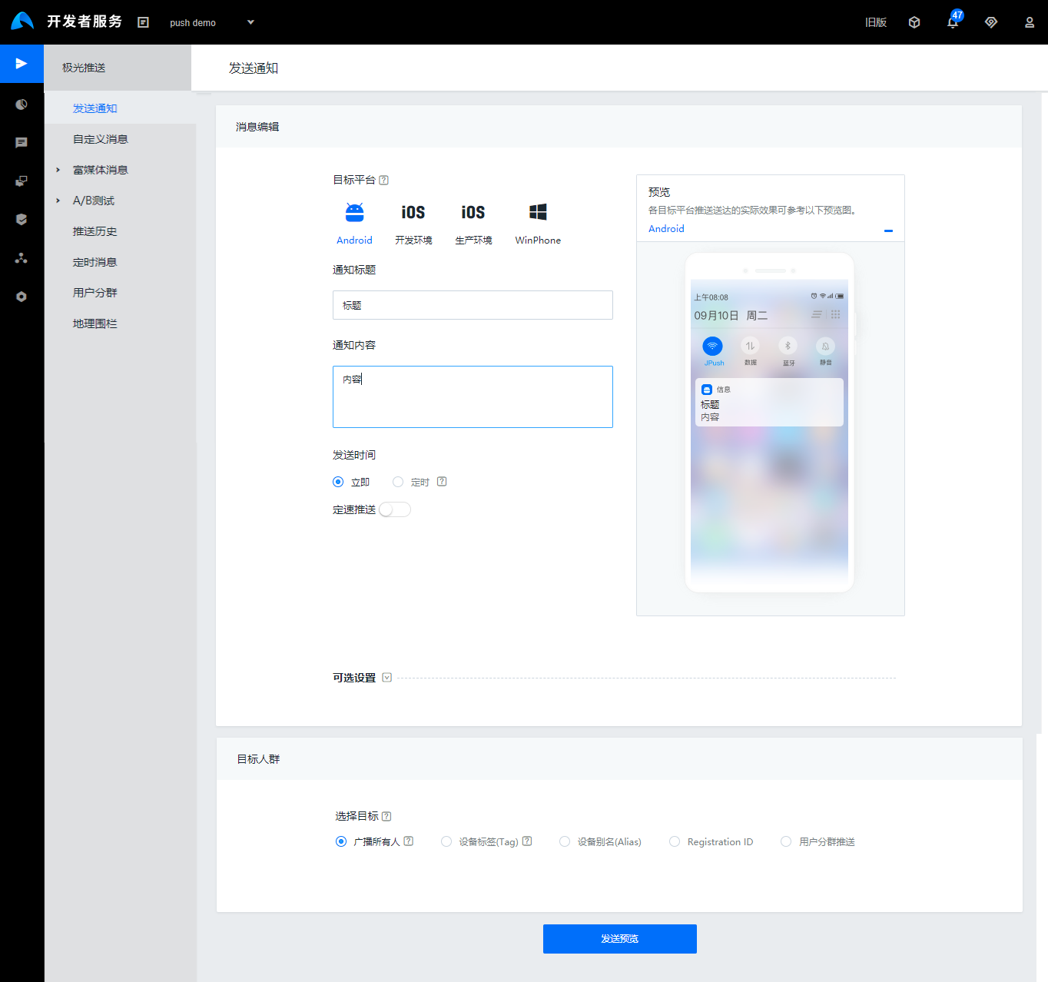Open 推送历史 menu item
Image resolution: width=1048 pixels, height=982 pixels.
click(x=95, y=231)
